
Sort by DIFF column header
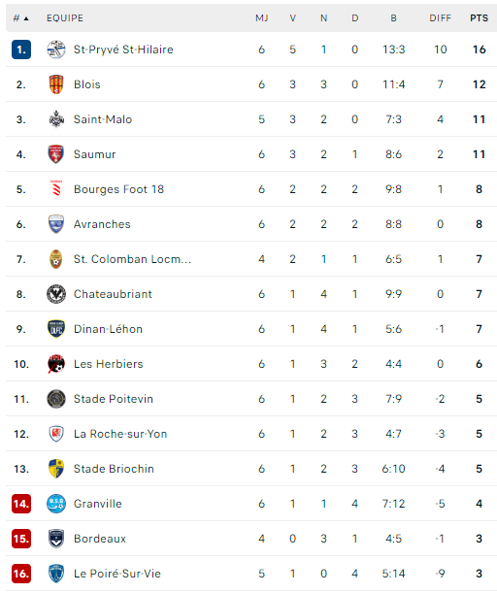(x=440, y=18)
